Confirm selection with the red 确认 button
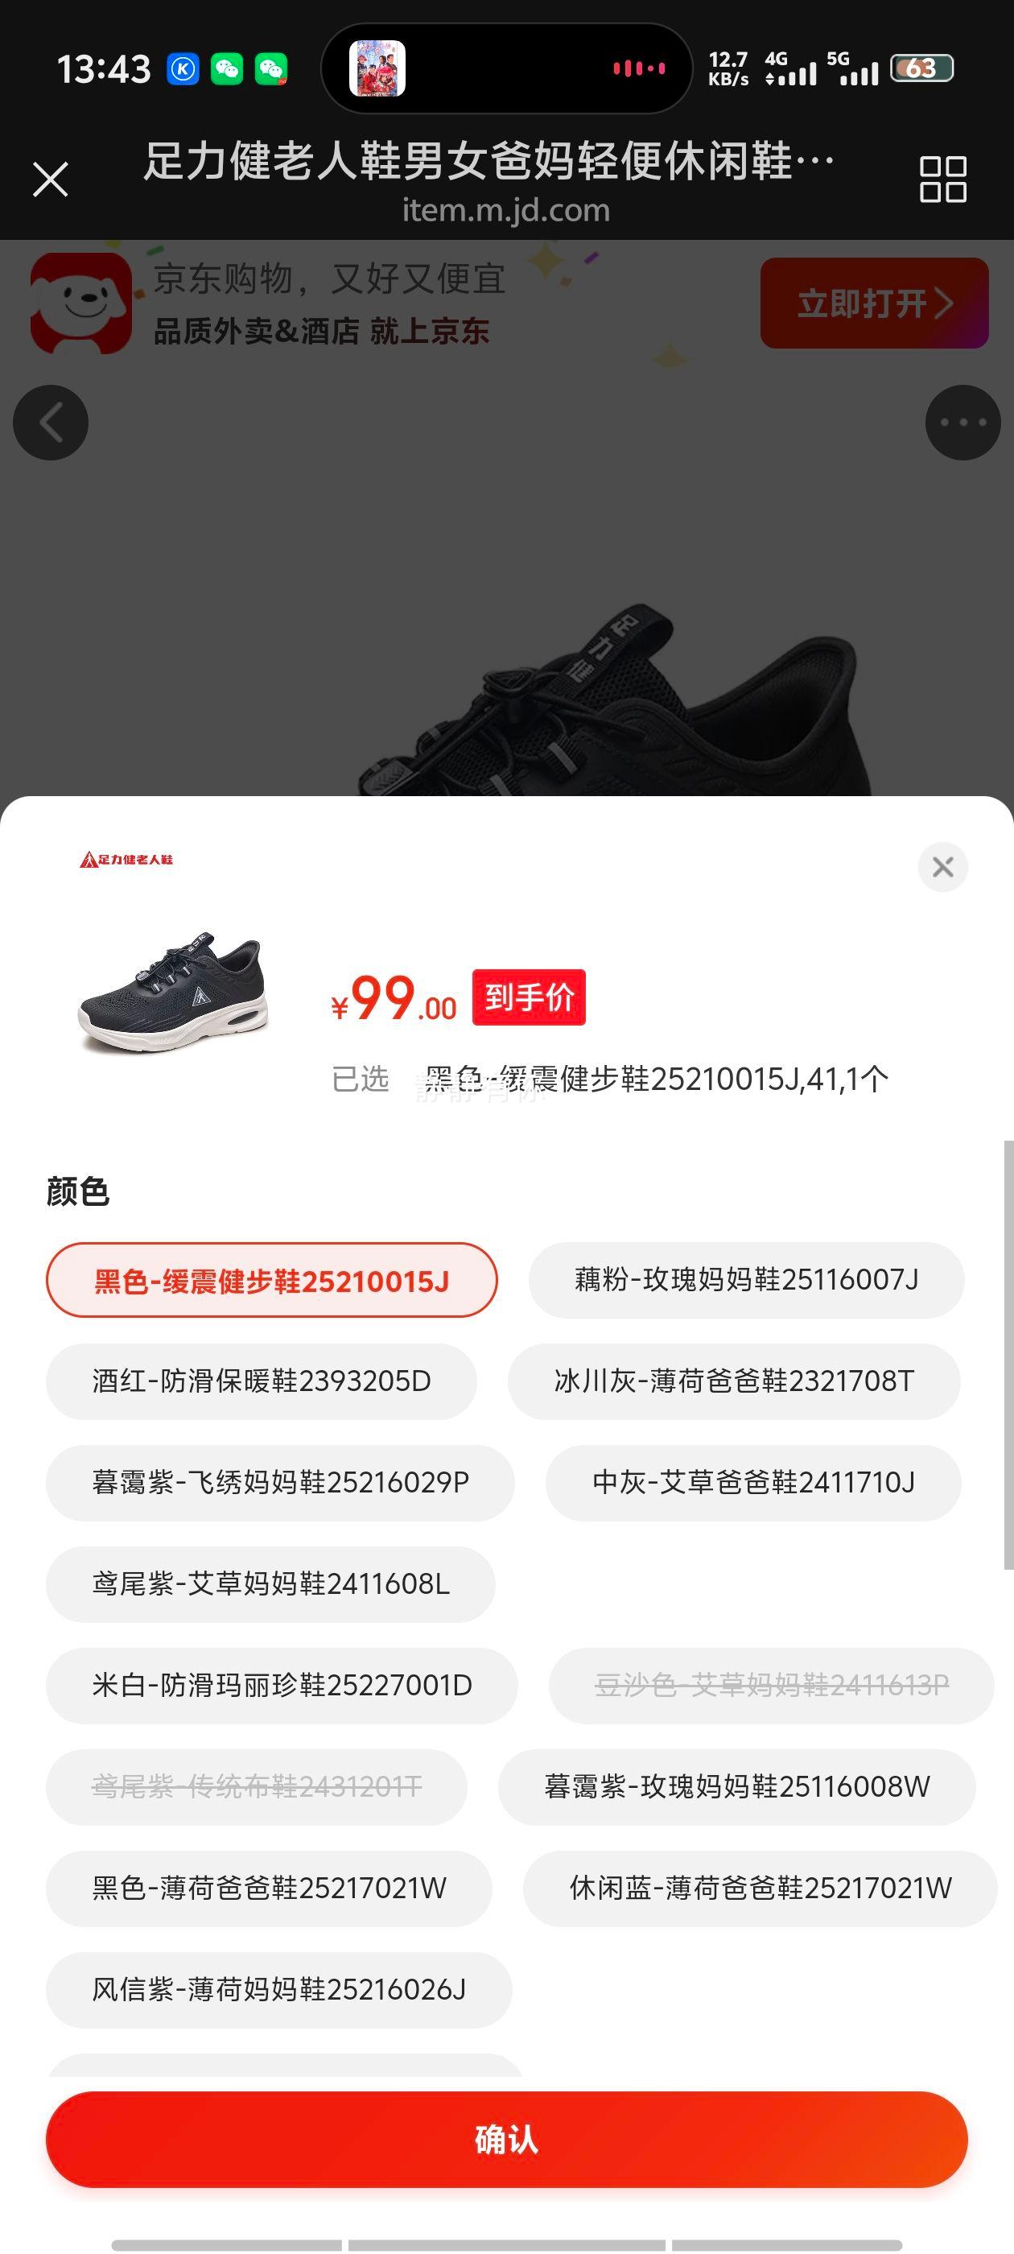The width and height of the screenshot is (1014, 2254). coord(506,2140)
